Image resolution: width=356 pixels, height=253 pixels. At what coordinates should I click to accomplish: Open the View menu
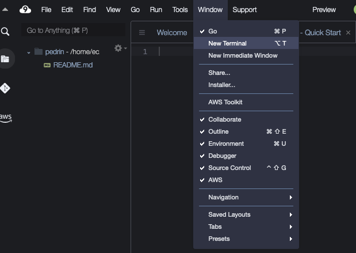pos(113,10)
